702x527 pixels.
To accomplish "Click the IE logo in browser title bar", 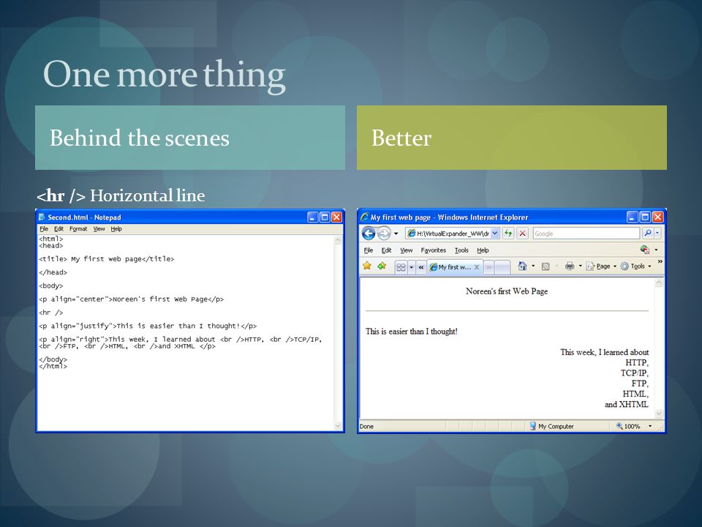I will [x=364, y=217].
